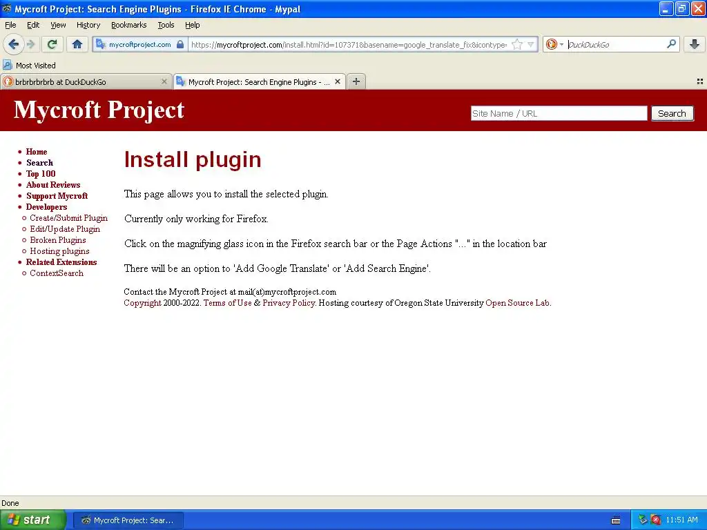Restore down the Mypal browser window
Viewport: 707px width, 530px height.
click(682, 8)
